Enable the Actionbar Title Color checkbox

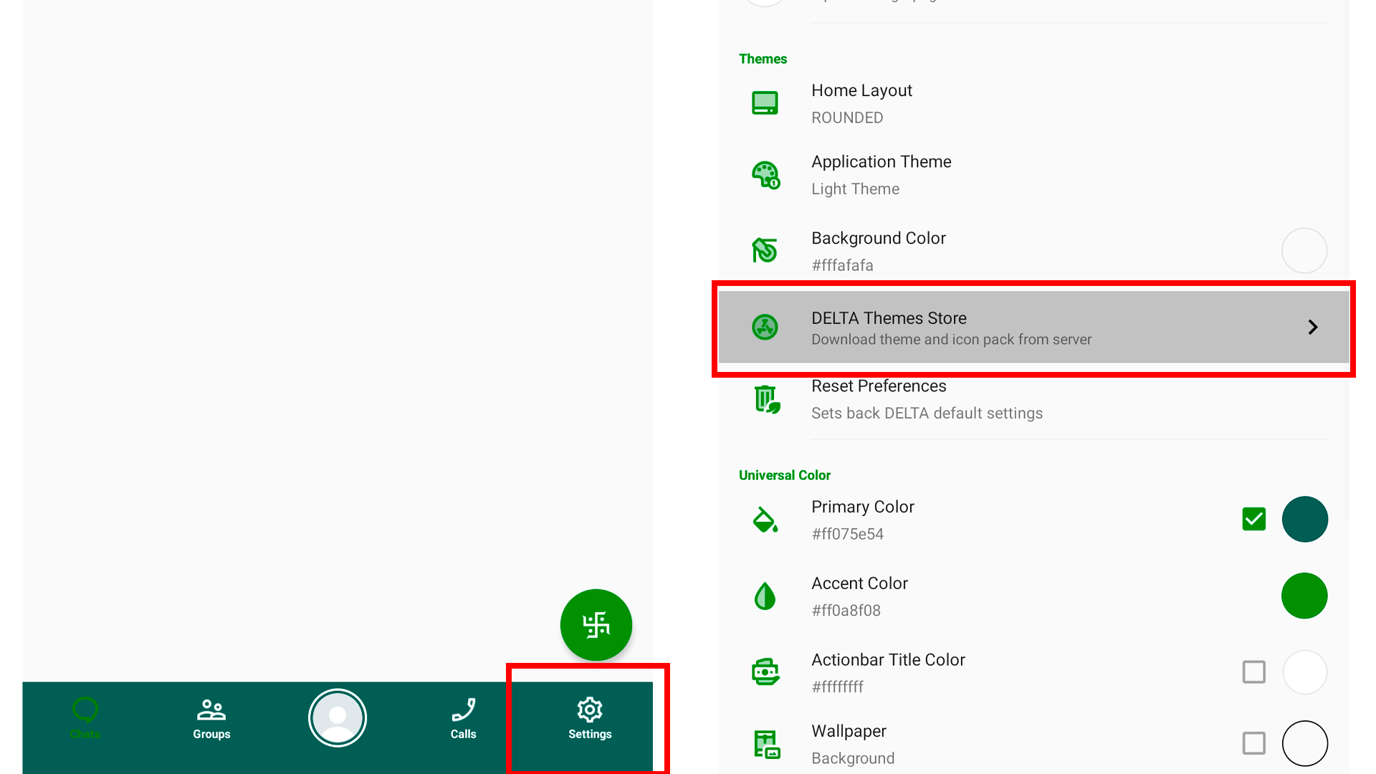(x=1253, y=672)
